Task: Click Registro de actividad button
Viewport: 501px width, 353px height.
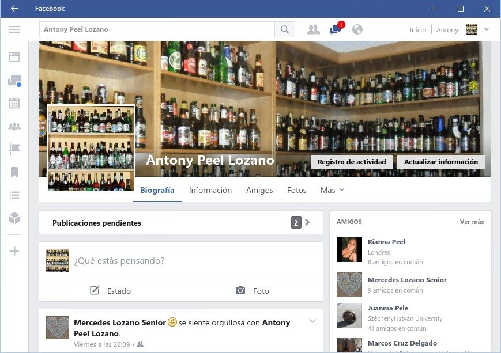Action: (x=352, y=162)
